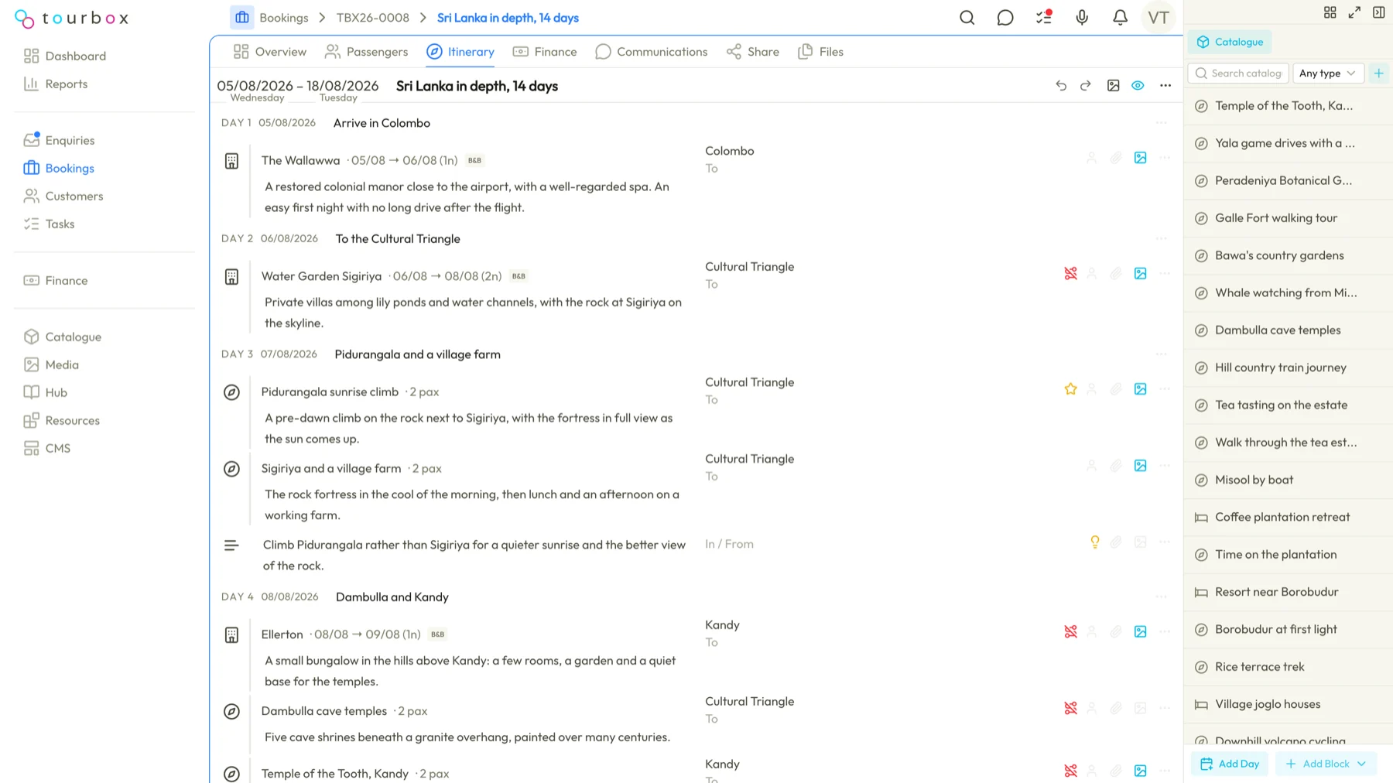Viewport: 1393px width, 783px height.
Task: Open Day 4 Dambulla and Kandy options menu
Action: 1161,597
